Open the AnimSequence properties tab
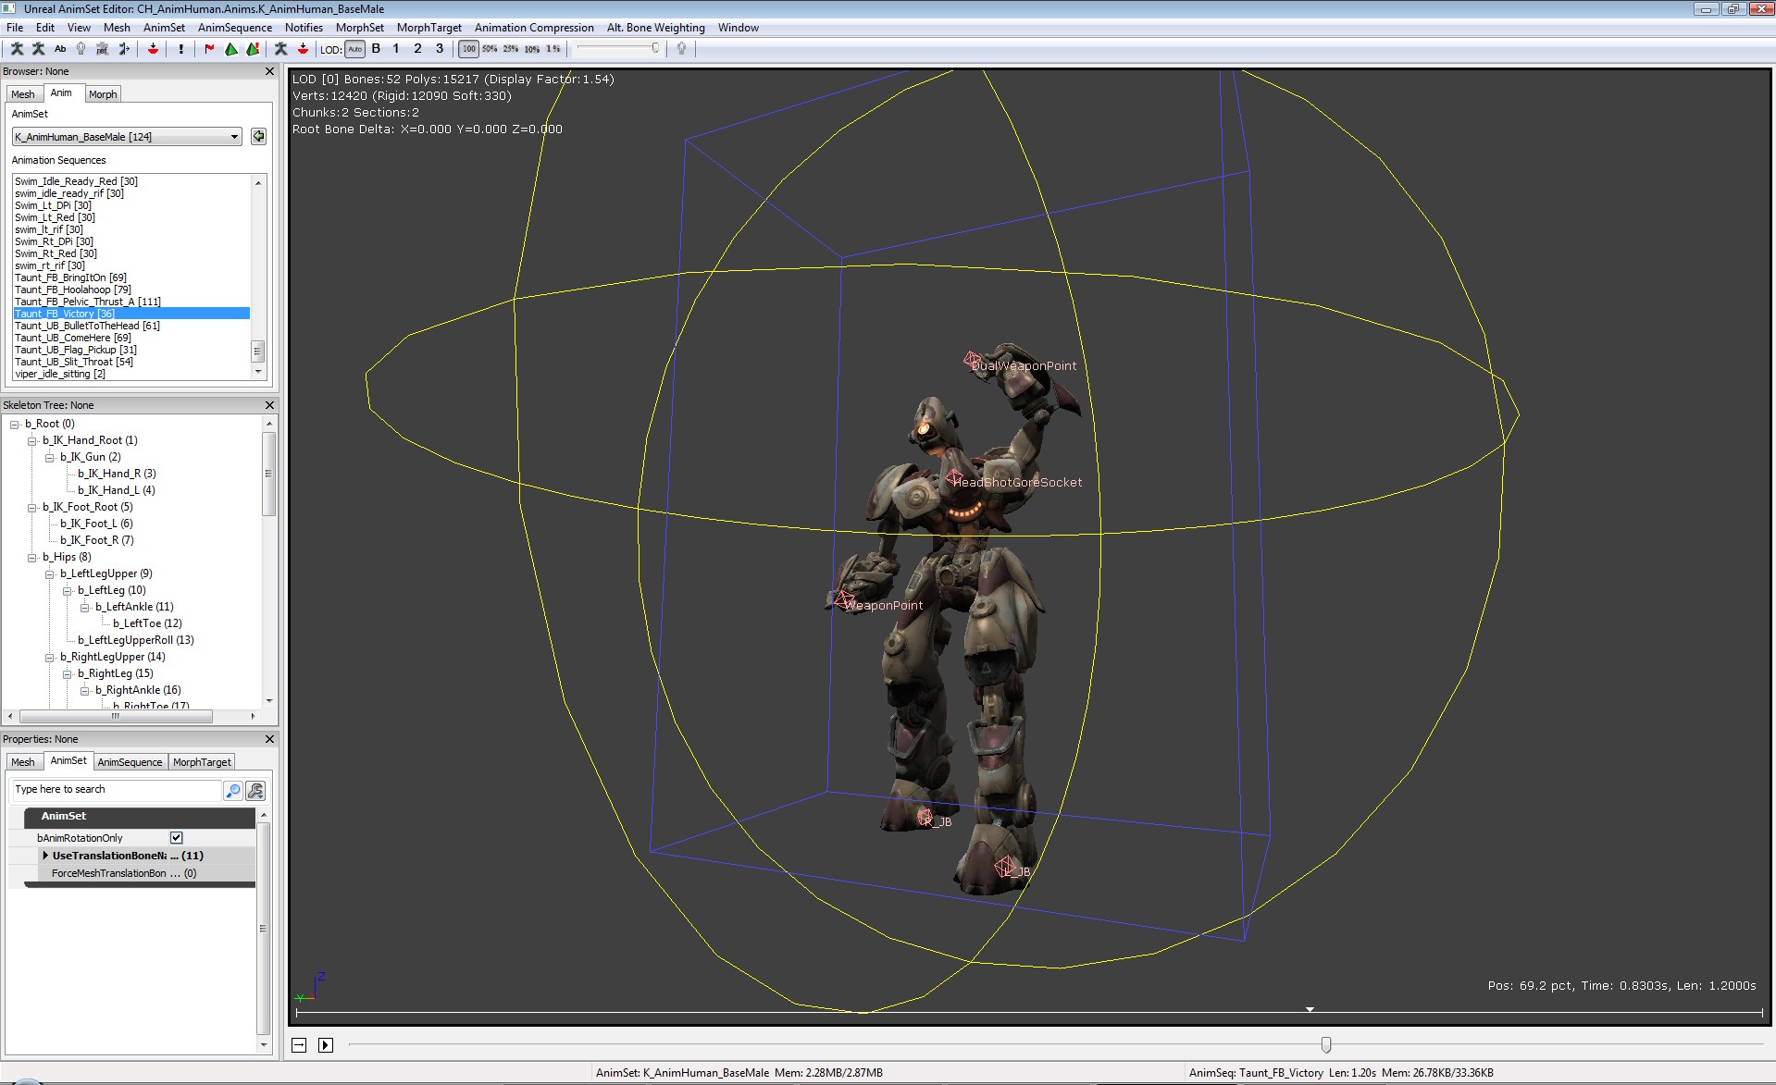The height and width of the screenshot is (1085, 1776). tap(130, 762)
